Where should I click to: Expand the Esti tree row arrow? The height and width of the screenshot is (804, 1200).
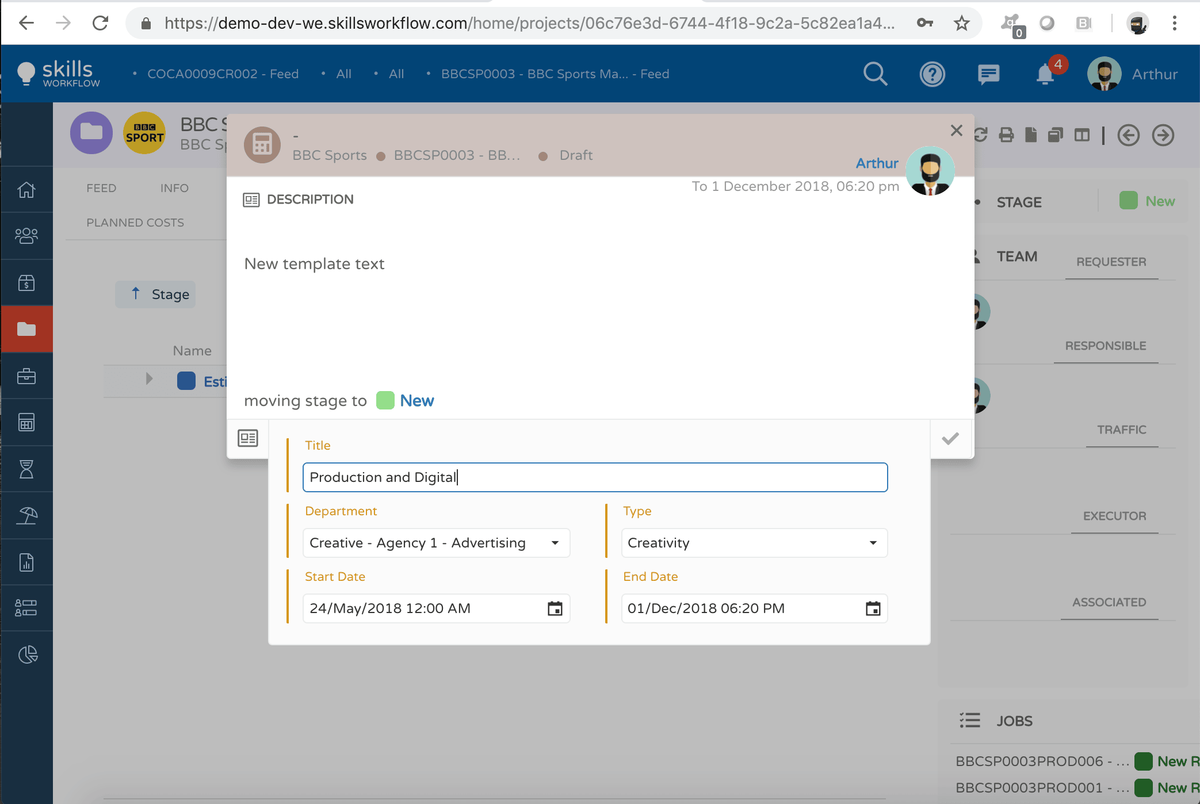[x=149, y=379]
